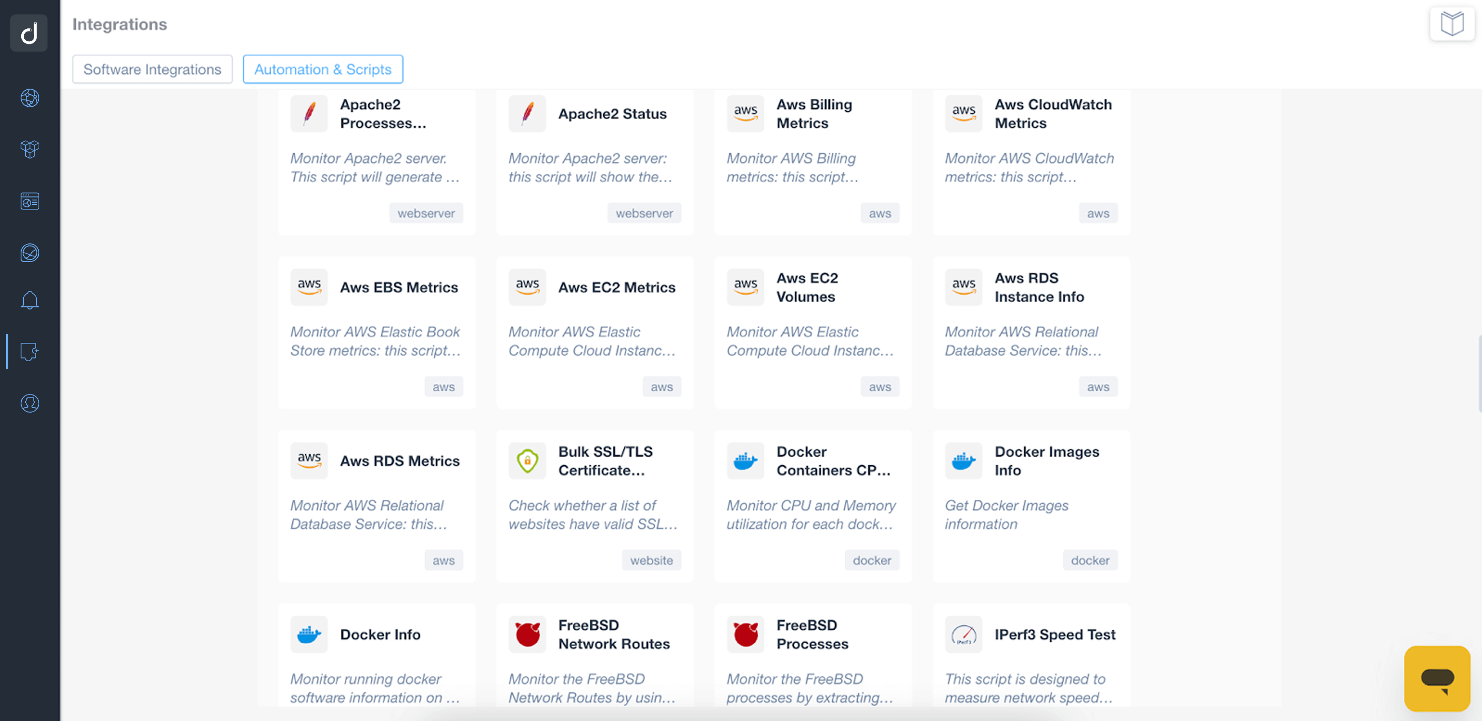Viewport: 1482px width, 721px height.
Task: Open Aws CloudWatch Metrics title
Action: pyautogui.click(x=1053, y=114)
